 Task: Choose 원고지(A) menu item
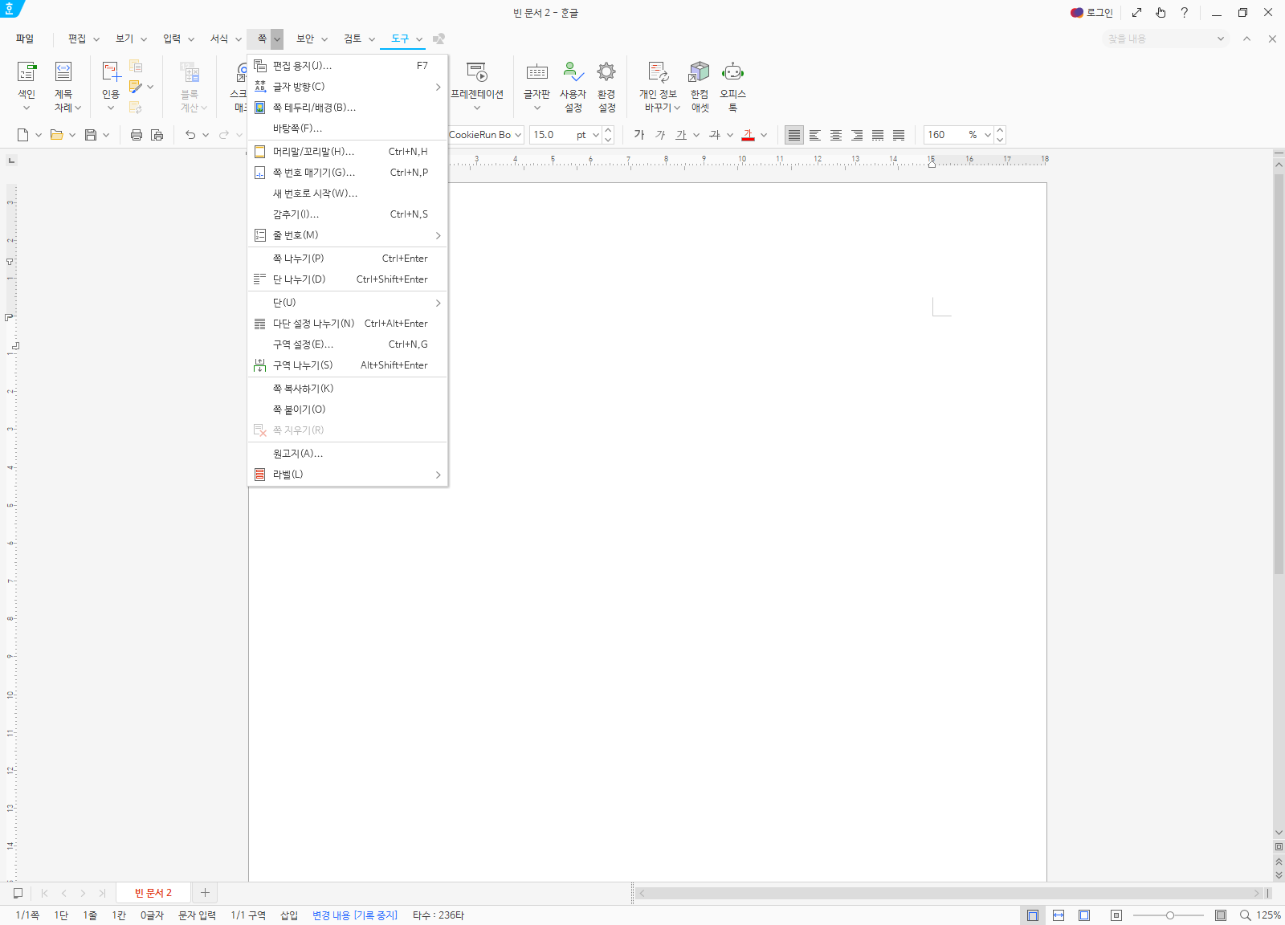click(x=348, y=454)
